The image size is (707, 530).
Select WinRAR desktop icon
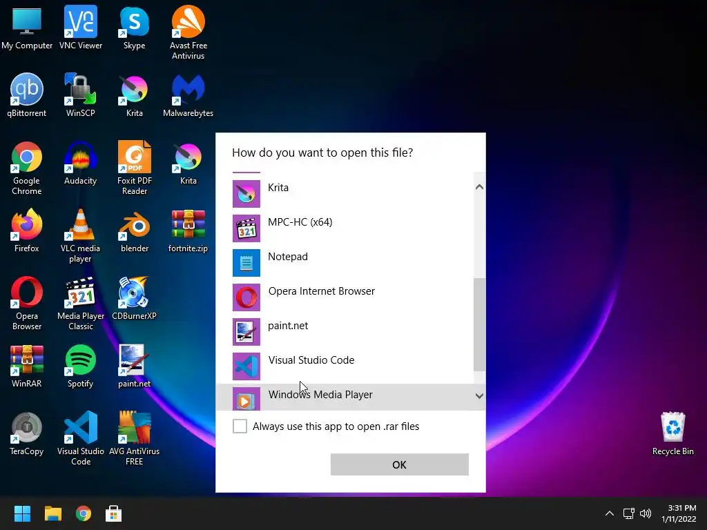tap(27, 366)
